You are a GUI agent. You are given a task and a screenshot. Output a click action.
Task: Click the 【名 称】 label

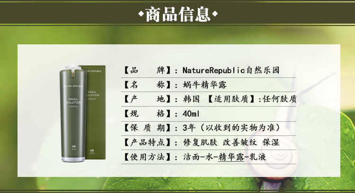[147, 85]
